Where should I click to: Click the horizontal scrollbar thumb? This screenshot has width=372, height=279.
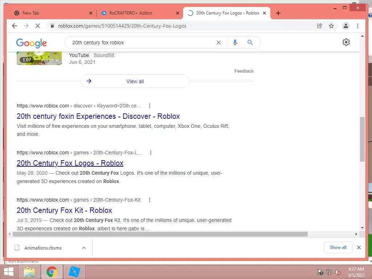[x=160, y=234]
